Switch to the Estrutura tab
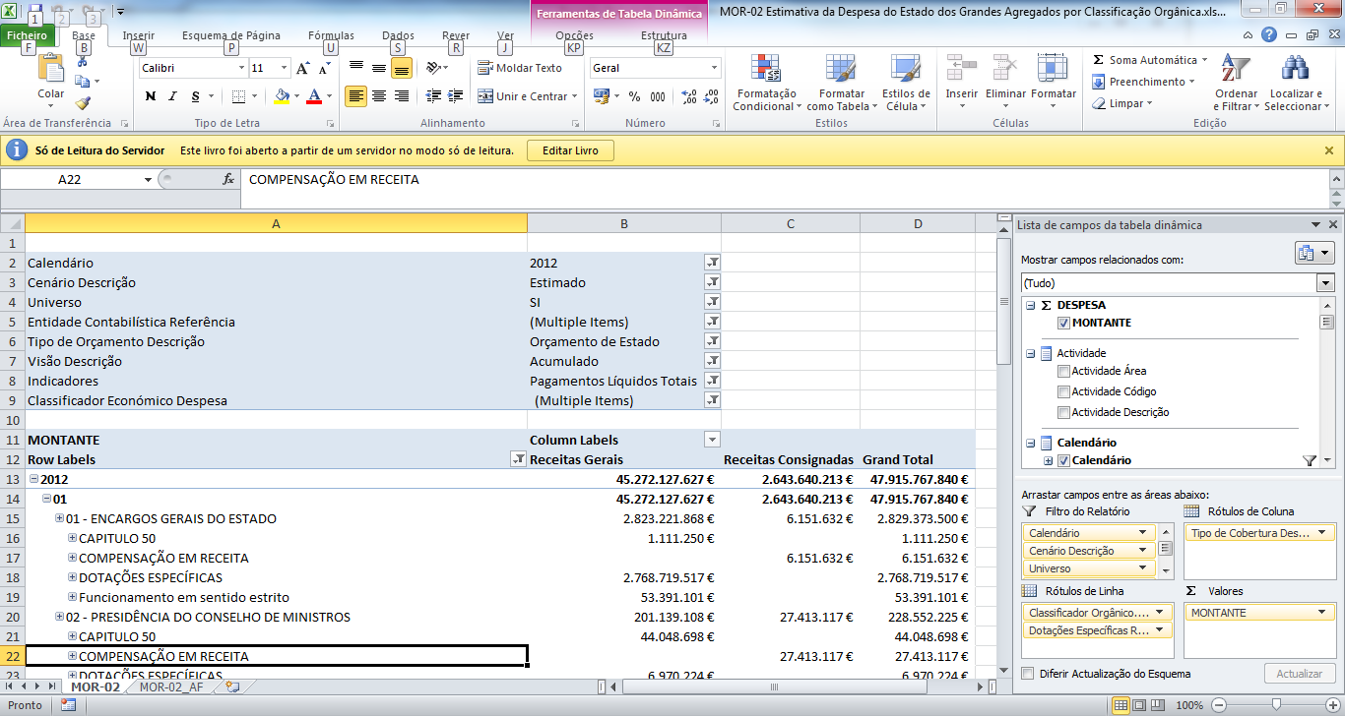 point(665,35)
